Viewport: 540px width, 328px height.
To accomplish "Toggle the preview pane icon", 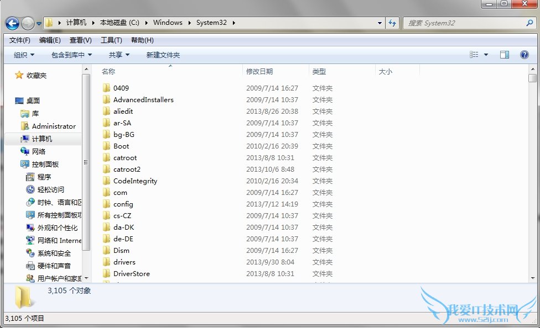I will pos(505,55).
